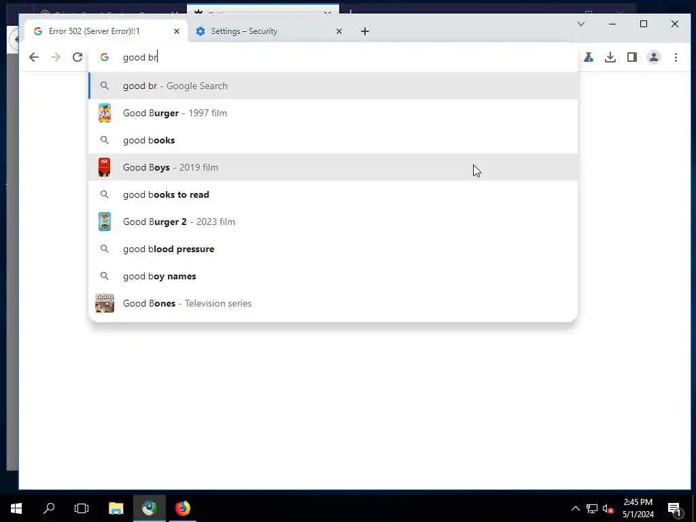This screenshot has width=696, height=522.
Task: Select 'good books to read' suggestion
Action: 333,194
